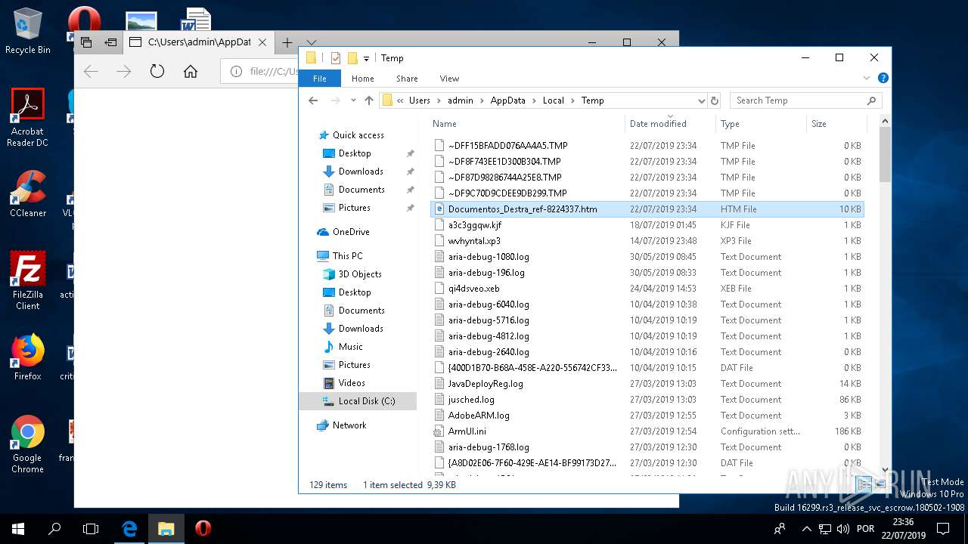Click Properties icon in Explorer quick access toolbar
Screen dimensions: 968x544
pos(336,58)
